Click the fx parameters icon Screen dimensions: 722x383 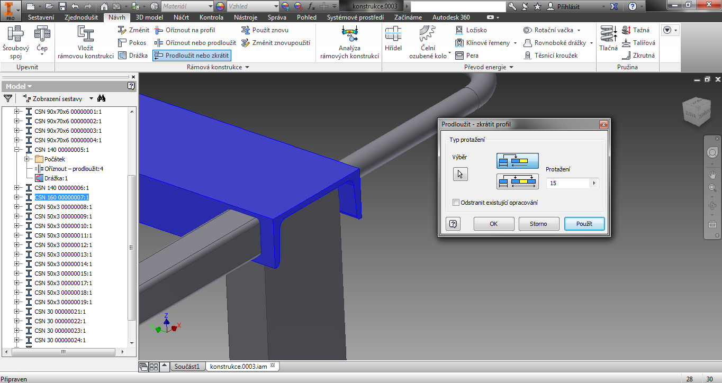click(311, 6)
